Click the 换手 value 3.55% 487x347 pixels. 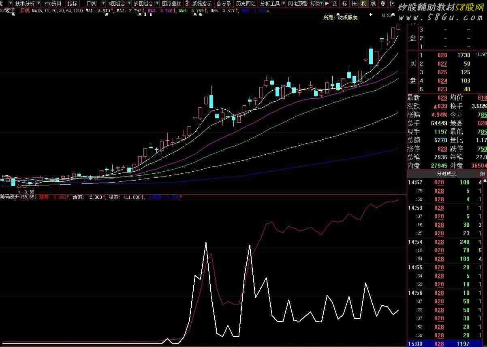pyautogui.click(x=480, y=106)
